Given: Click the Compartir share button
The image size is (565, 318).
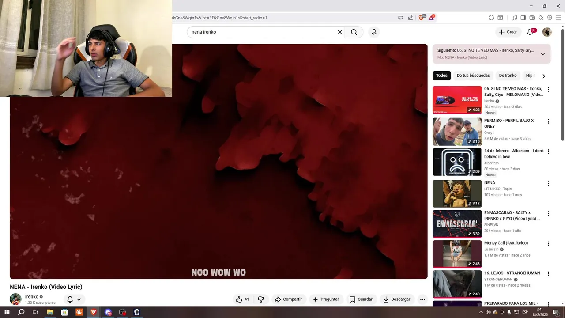Looking at the screenshot, I should click(x=288, y=299).
